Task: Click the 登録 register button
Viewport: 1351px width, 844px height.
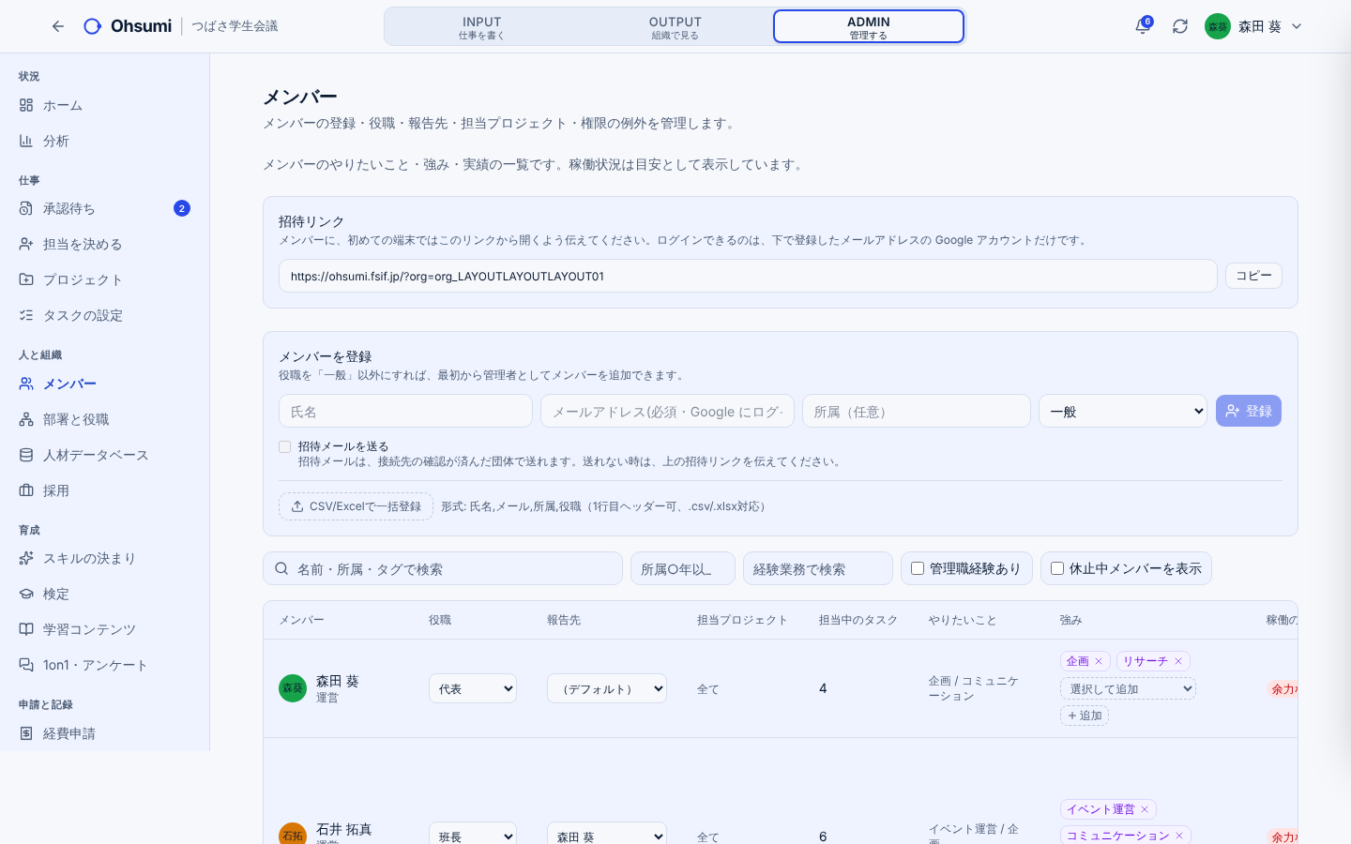Action: point(1249,411)
